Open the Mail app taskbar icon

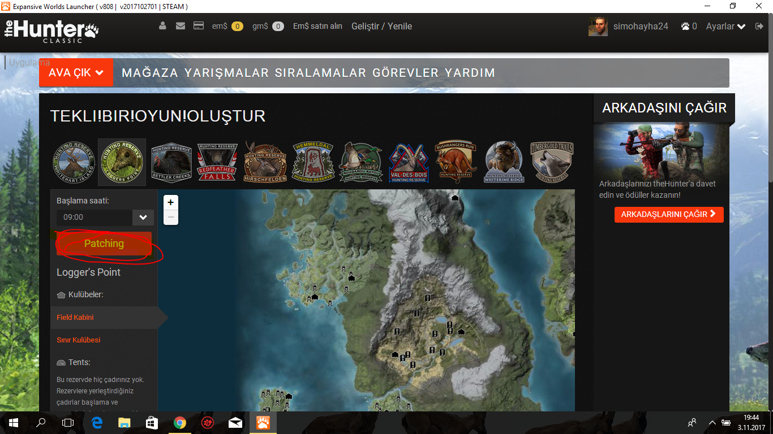tap(235, 422)
